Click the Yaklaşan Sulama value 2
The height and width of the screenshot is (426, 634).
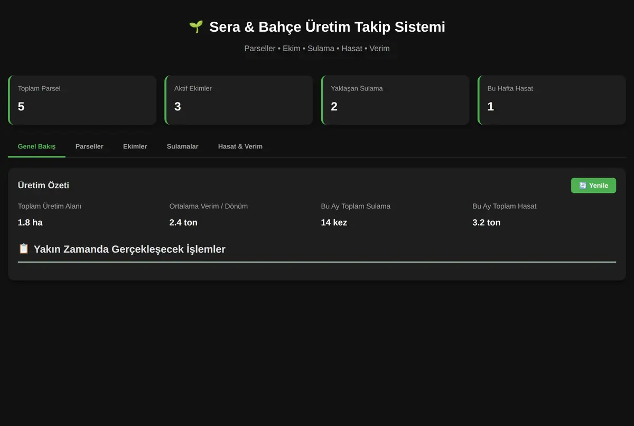click(334, 107)
